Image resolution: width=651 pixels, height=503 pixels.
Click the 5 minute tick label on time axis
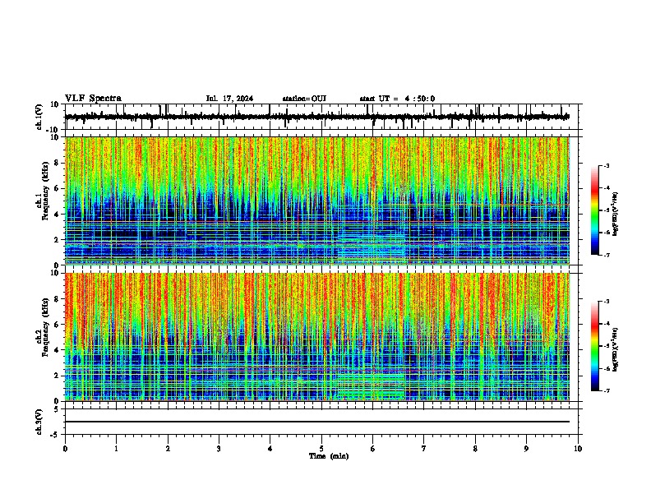point(321,449)
